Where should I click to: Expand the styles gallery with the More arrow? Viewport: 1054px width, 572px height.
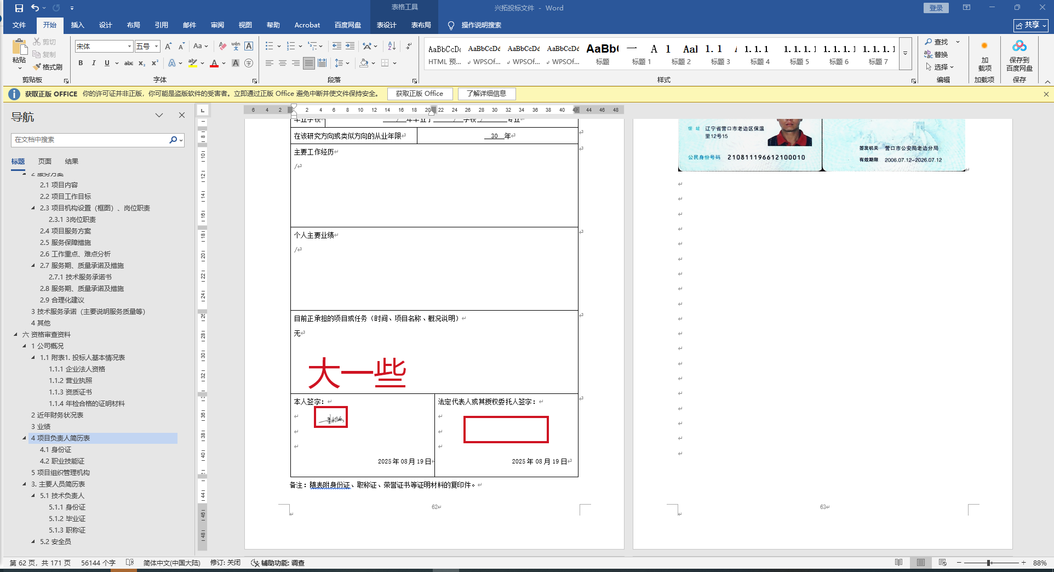[x=906, y=53]
